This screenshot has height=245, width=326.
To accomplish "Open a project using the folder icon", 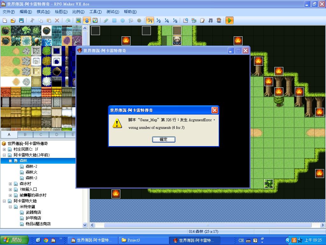I will click(x=13, y=20).
